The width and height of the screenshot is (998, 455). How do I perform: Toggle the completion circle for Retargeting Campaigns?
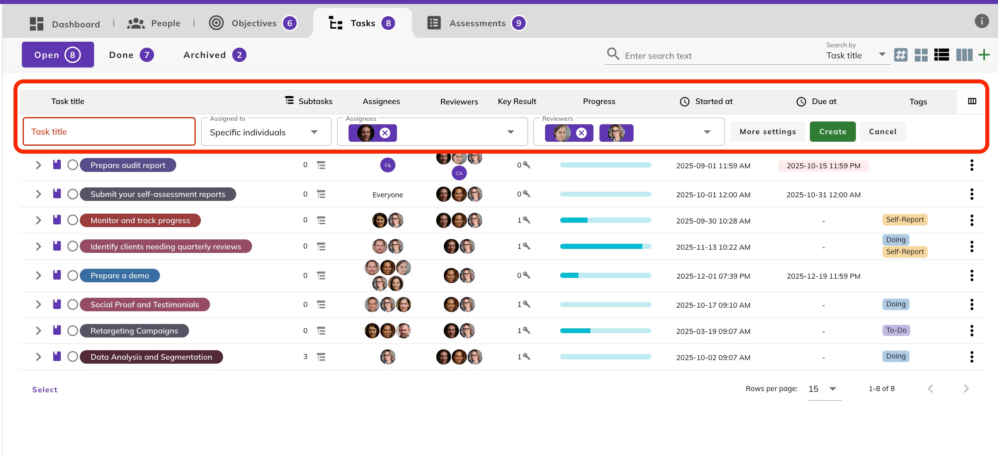pyautogui.click(x=73, y=331)
